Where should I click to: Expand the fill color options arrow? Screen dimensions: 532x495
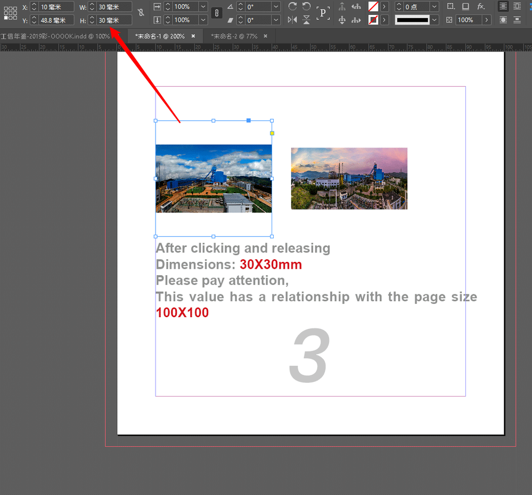384,7
